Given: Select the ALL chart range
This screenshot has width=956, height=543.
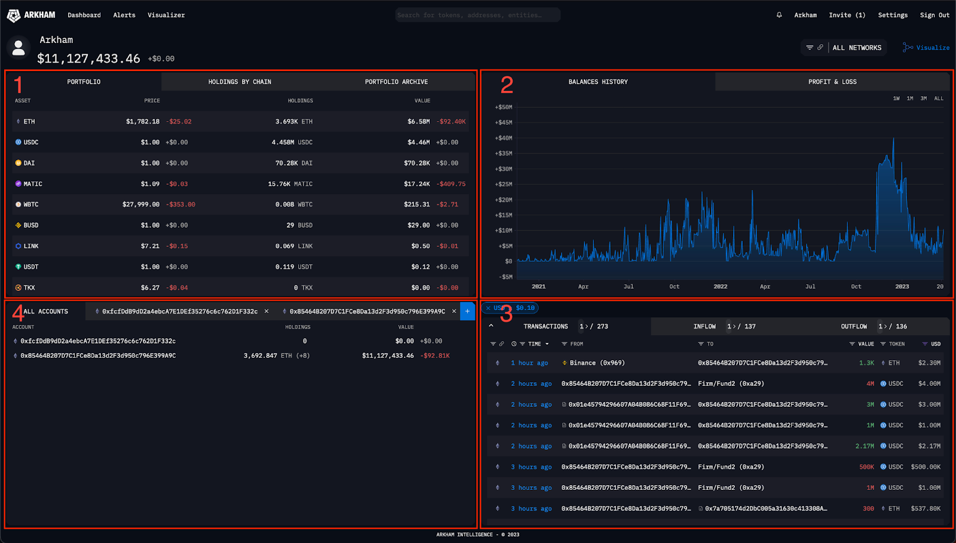Looking at the screenshot, I should [939, 99].
